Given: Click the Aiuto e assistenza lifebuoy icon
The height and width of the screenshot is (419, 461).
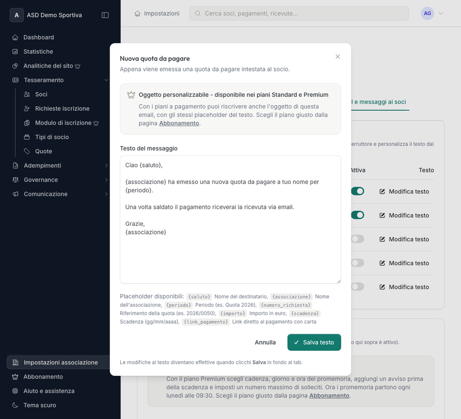Looking at the screenshot, I should [x=15, y=391].
